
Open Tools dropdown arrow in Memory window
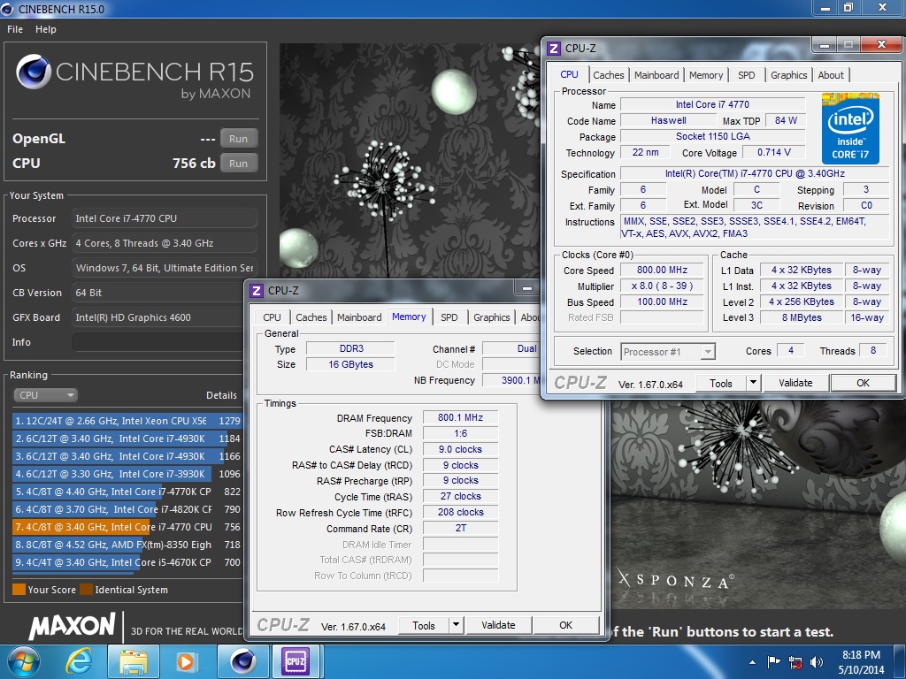tap(456, 625)
